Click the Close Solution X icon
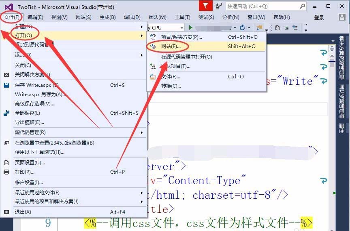Image resolution: width=350 pixels, height=231 pixels. tap(6, 75)
